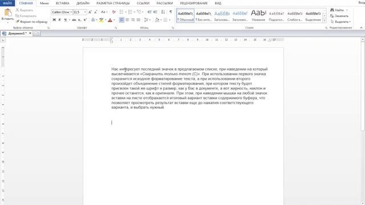Viewport: 365px width, 205px height.
Task: Expand the underline style dropdown arrow
Action: 69,20
